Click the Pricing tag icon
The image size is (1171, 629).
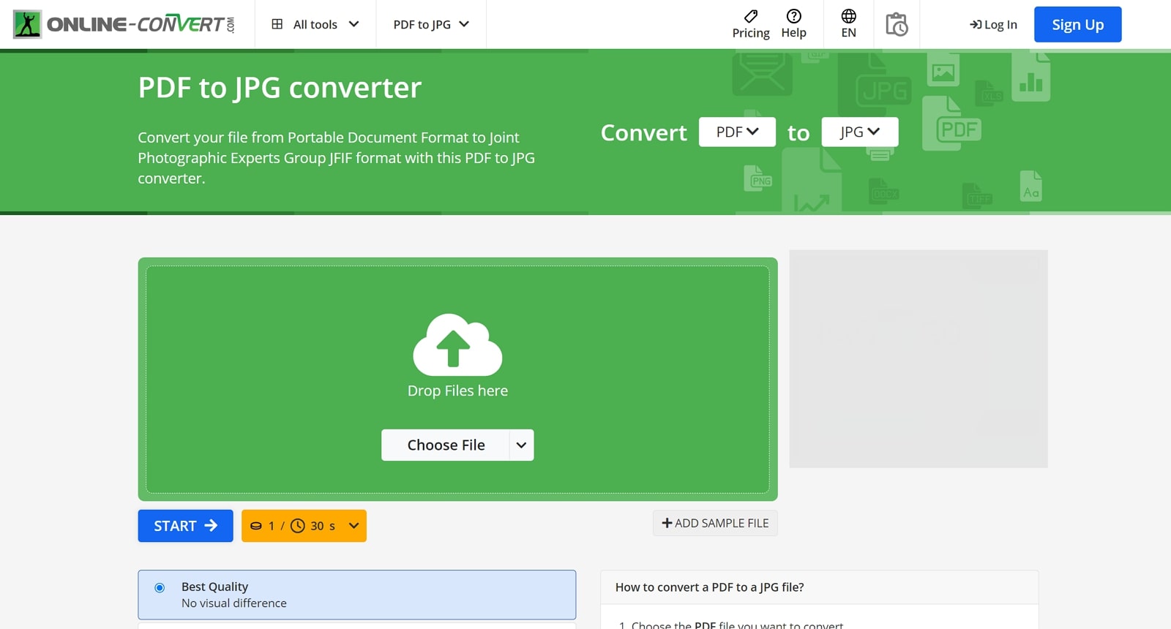click(751, 16)
